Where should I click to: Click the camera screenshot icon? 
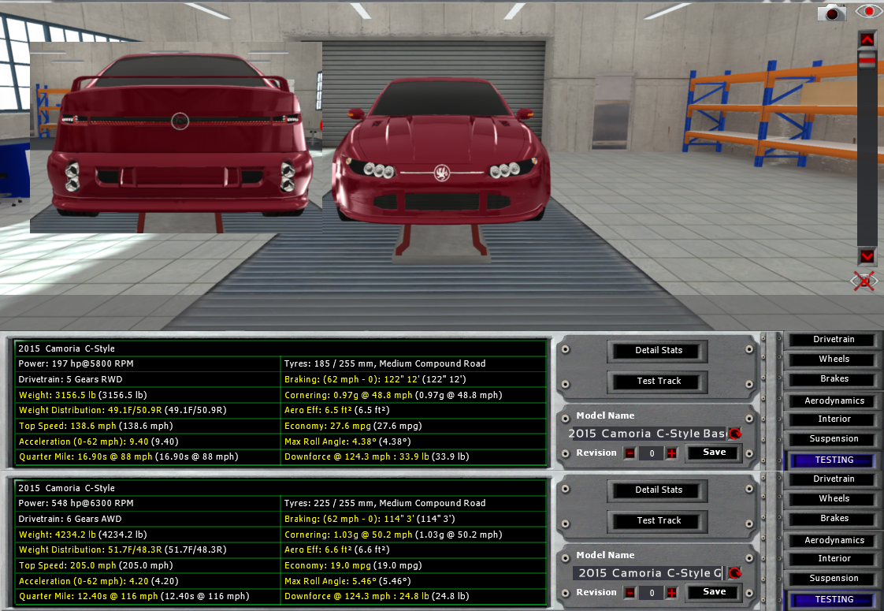pos(831,13)
